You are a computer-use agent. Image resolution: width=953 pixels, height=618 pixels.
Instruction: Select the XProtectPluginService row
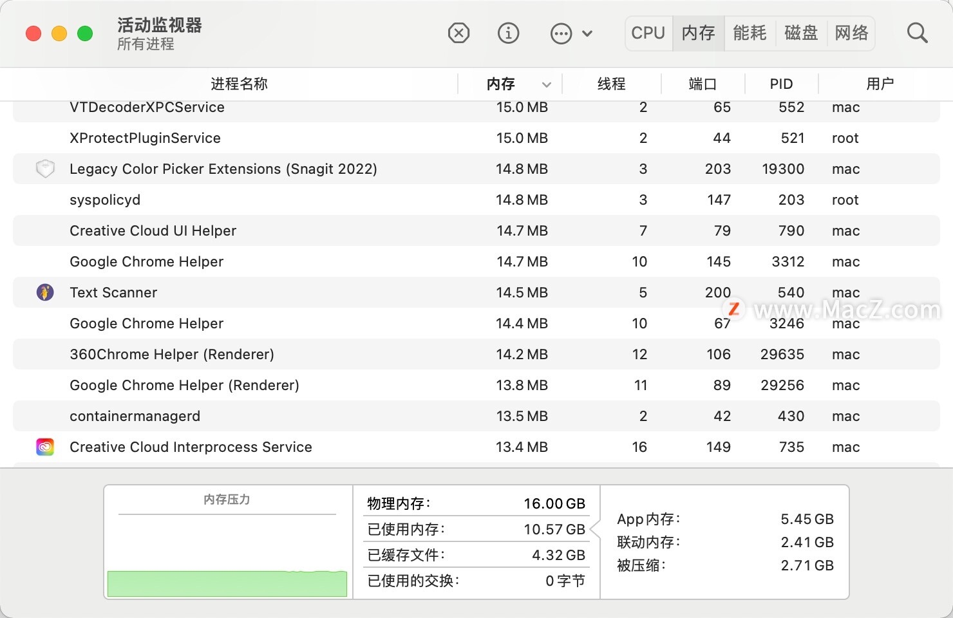[x=476, y=138]
